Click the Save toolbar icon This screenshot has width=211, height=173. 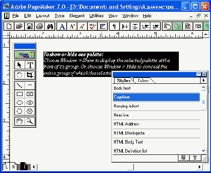(29, 26)
